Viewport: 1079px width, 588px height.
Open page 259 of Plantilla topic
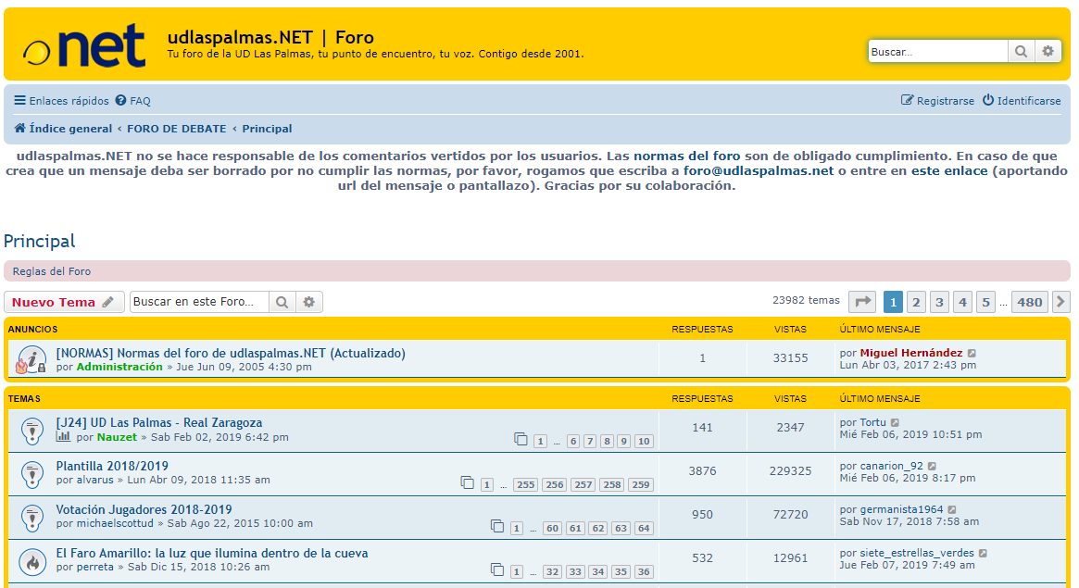click(x=641, y=485)
